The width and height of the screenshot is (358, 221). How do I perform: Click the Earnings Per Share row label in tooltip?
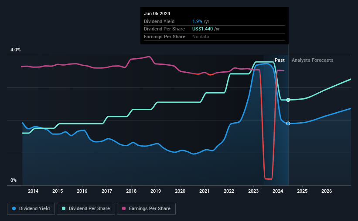tap(164, 37)
